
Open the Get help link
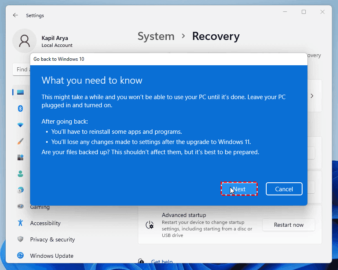pos(162,261)
